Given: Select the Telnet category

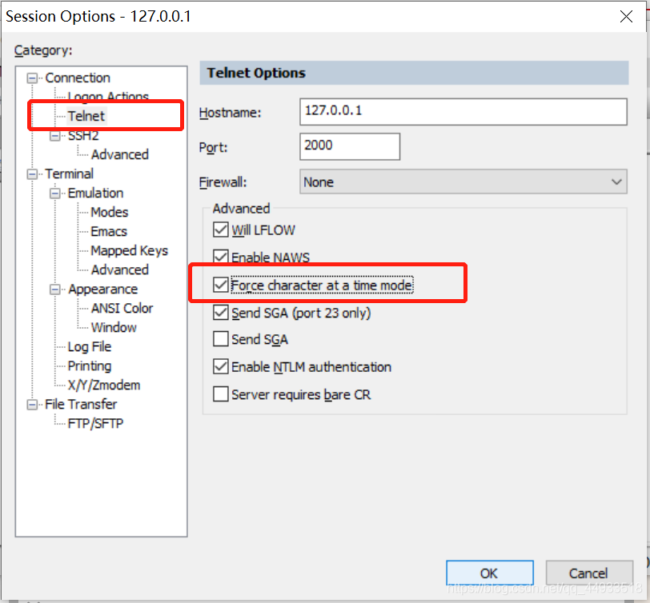Looking at the screenshot, I should pyautogui.click(x=86, y=116).
